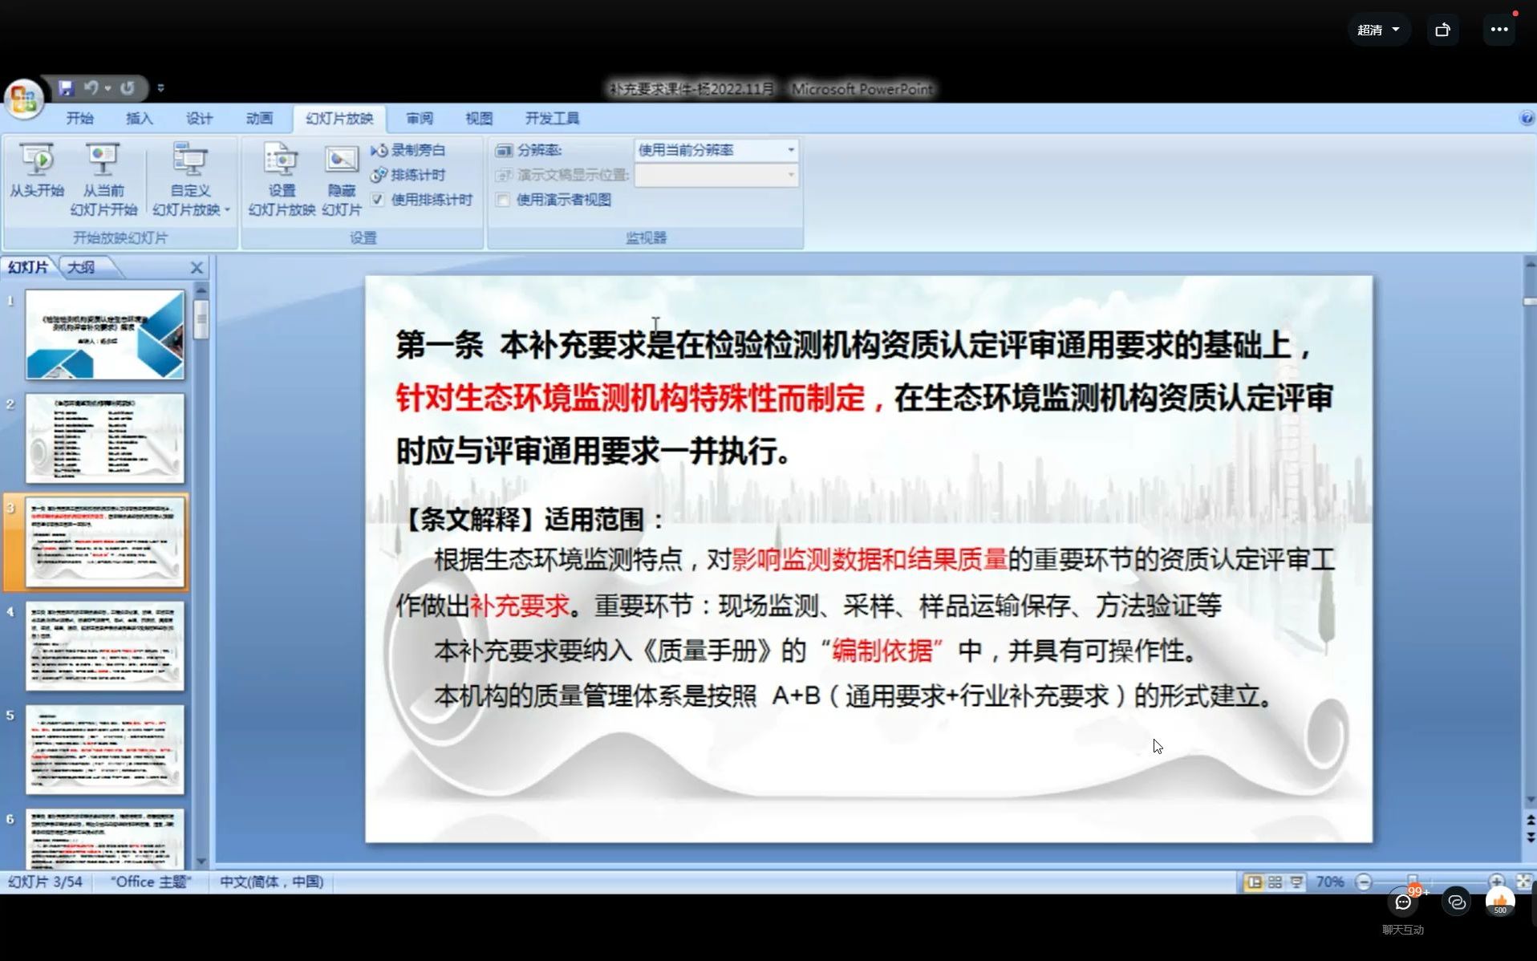The height and width of the screenshot is (961, 1537).
Task: Open PowerPoint help icon
Action: (1527, 119)
